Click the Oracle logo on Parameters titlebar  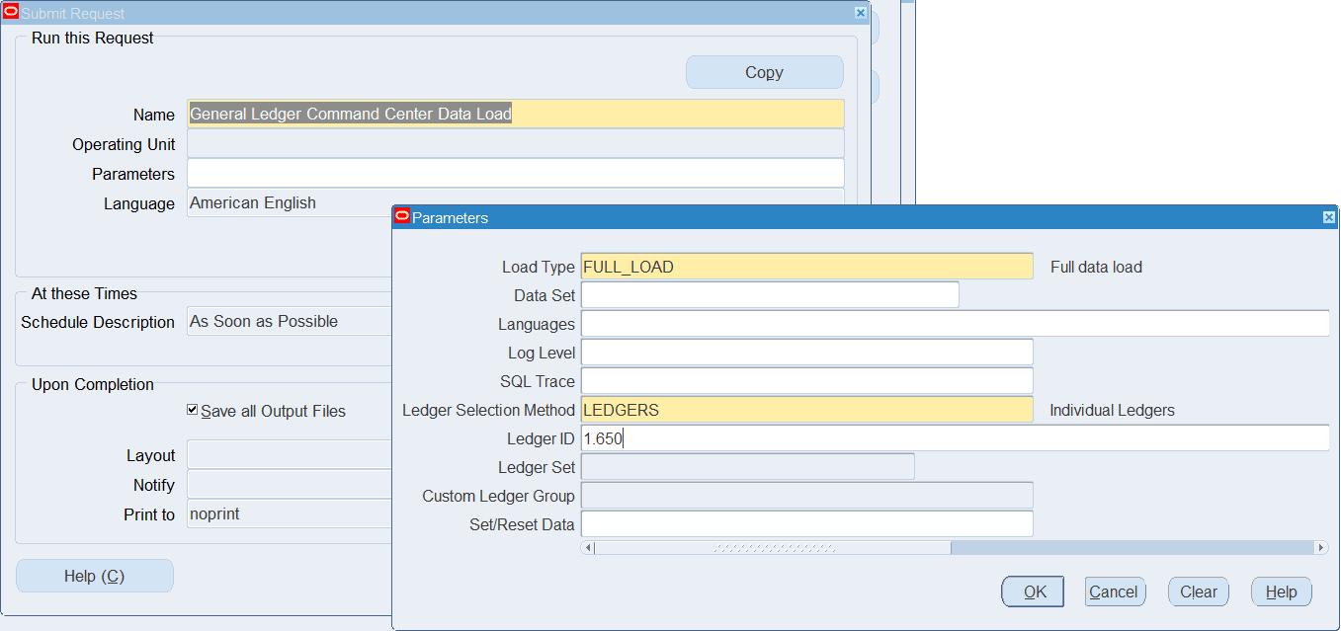point(402,216)
